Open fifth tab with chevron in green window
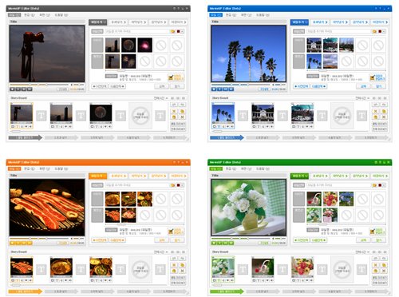The image size is (399, 297). pos(380,176)
